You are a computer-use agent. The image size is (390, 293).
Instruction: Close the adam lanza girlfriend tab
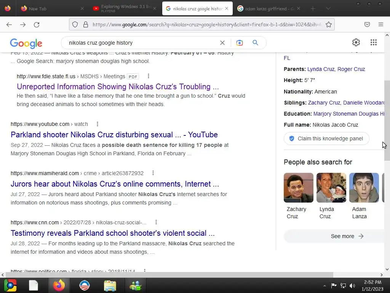(x=299, y=8)
